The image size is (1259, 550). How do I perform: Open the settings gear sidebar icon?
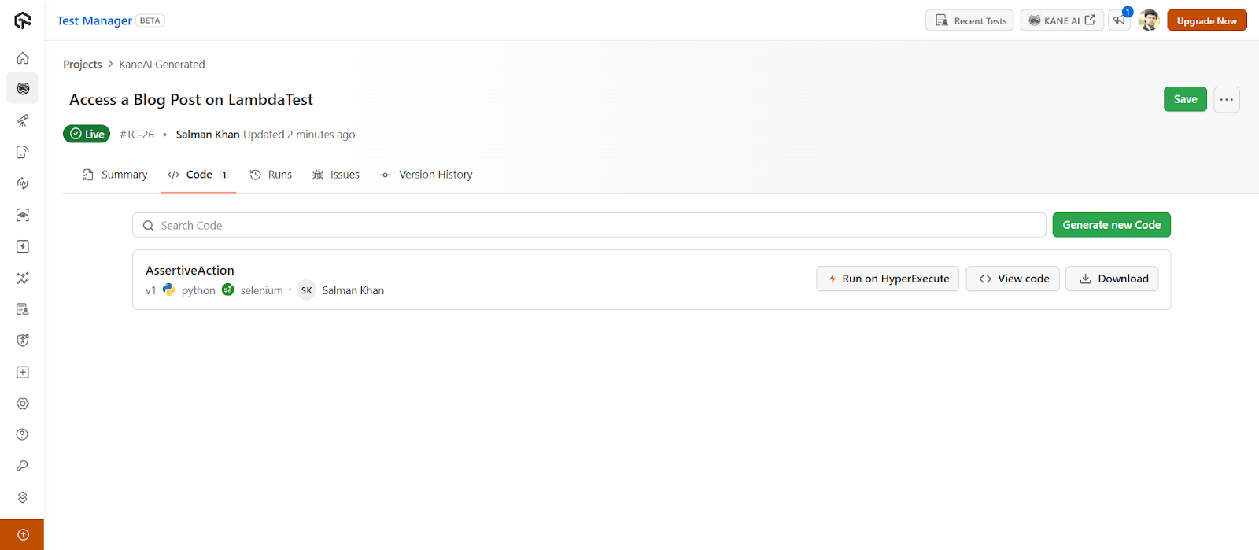click(x=23, y=404)
